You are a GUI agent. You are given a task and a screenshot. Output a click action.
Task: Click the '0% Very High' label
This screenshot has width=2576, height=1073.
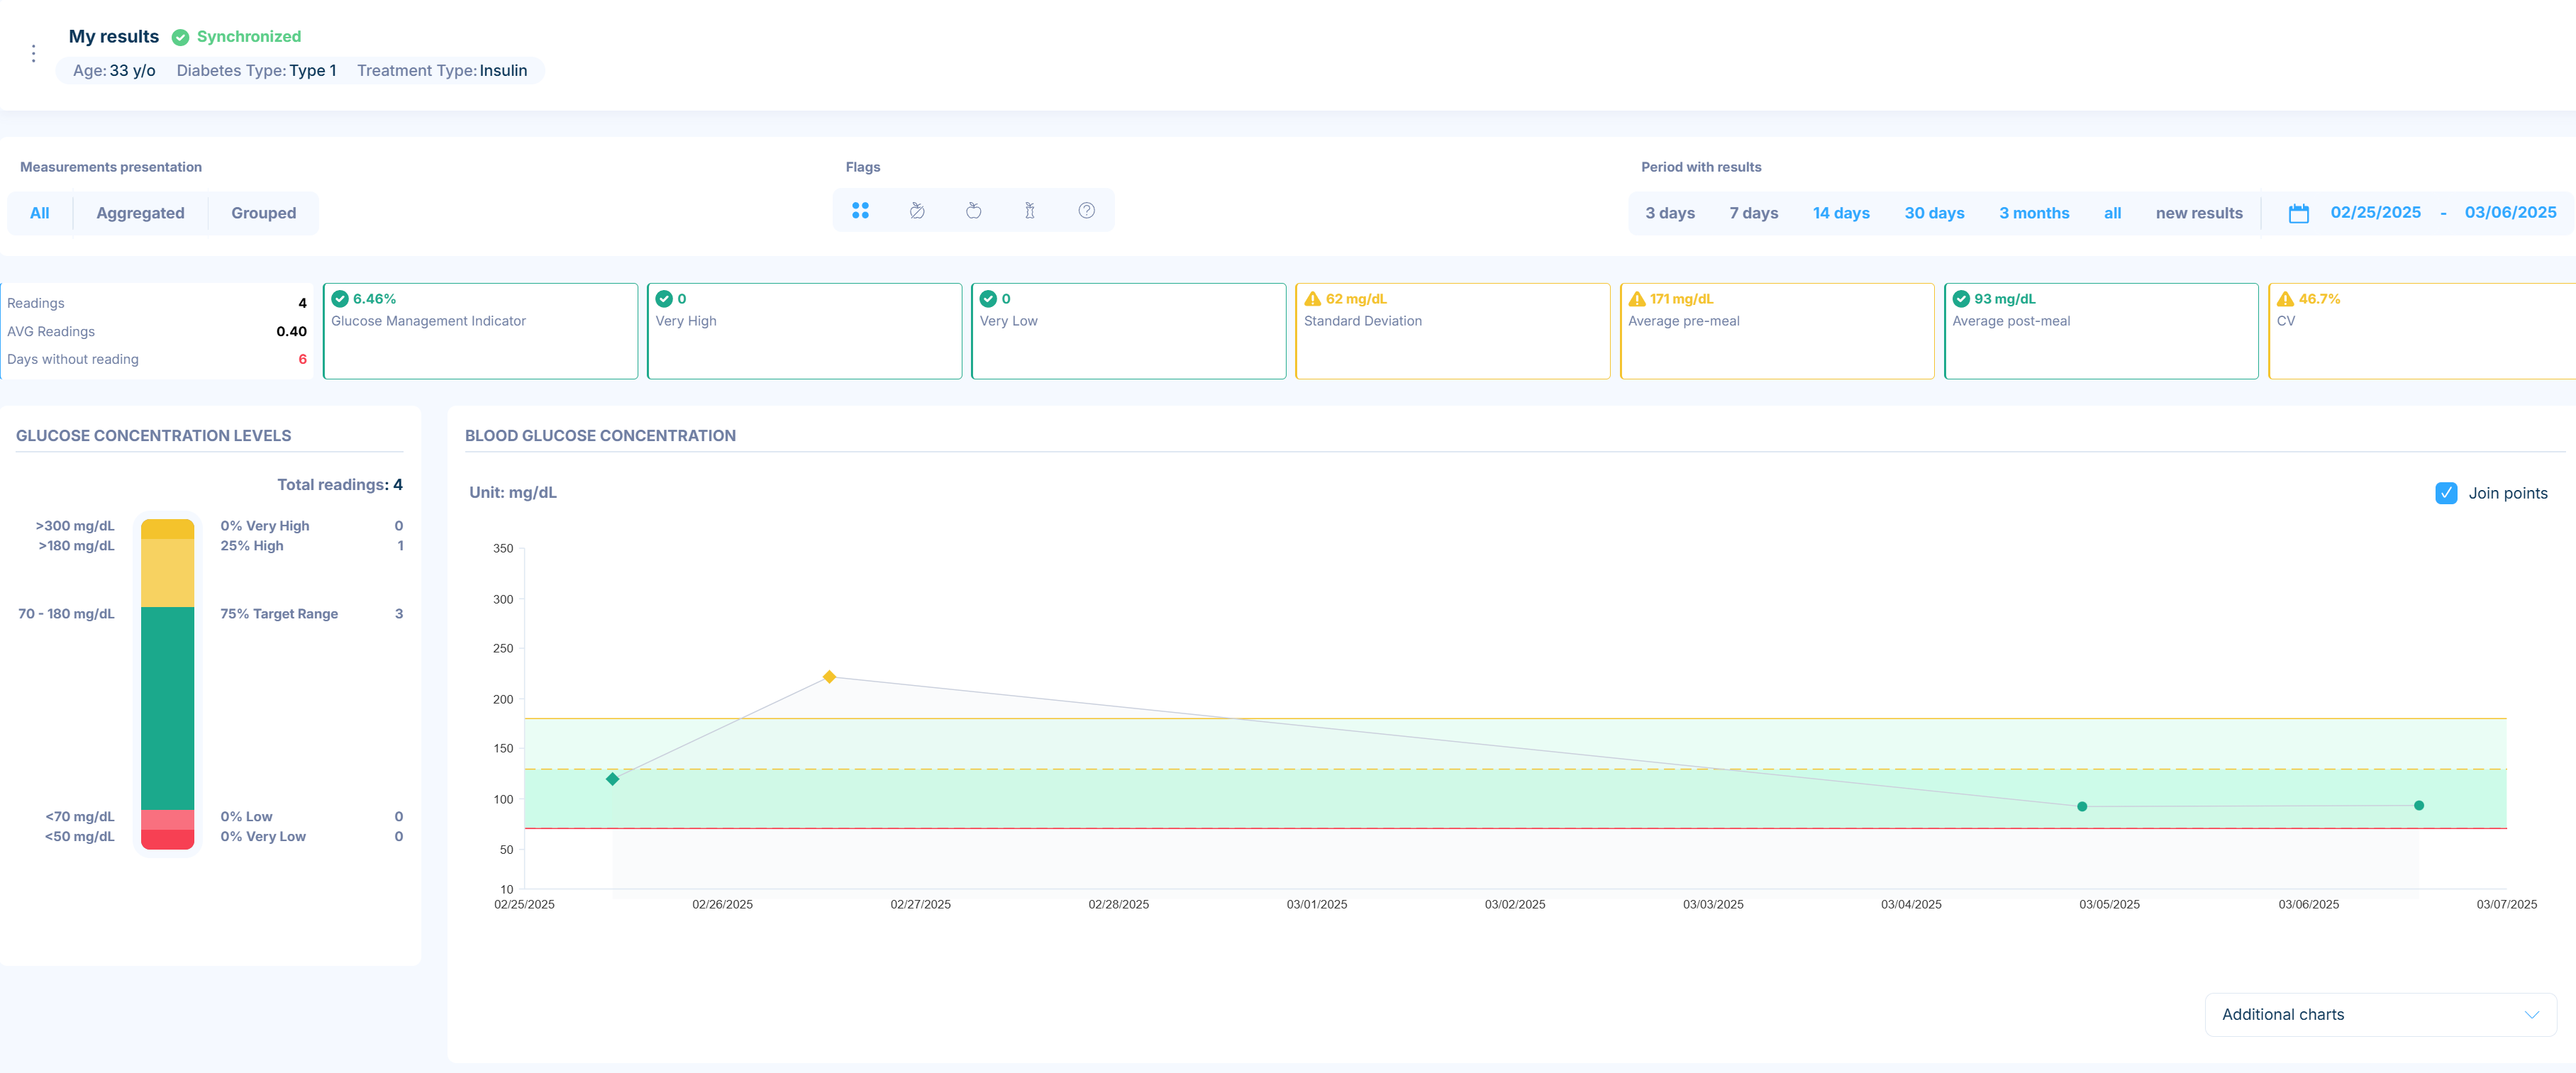click(x=265, y=526)
